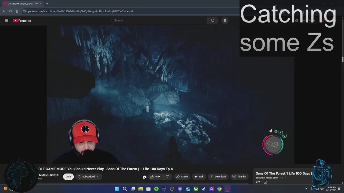The width and height of the screenshot is (344, 193).
Task: Open browser home page icon
Action: [17, 11]
